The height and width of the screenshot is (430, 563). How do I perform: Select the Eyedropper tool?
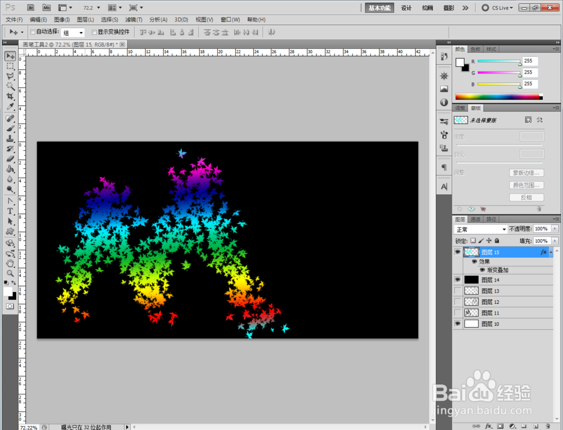pos(10,106)
